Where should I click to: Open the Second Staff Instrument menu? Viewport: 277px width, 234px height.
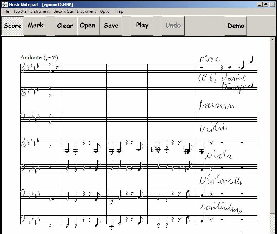(75, 11)
